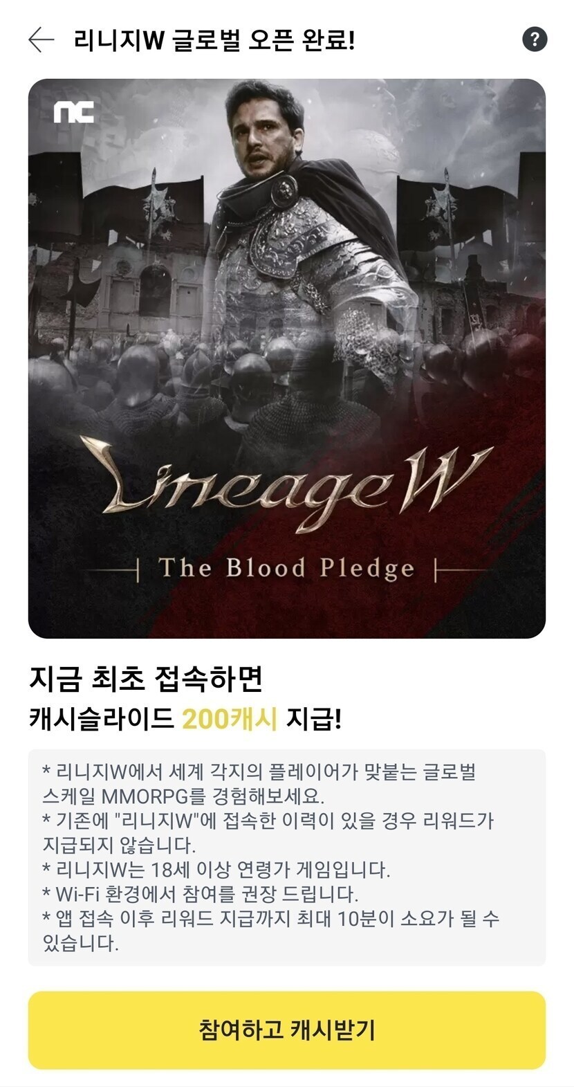574x1087 pixels.
Task: Tap the notice about 기존 접속 이력
Action: (268, 833)
